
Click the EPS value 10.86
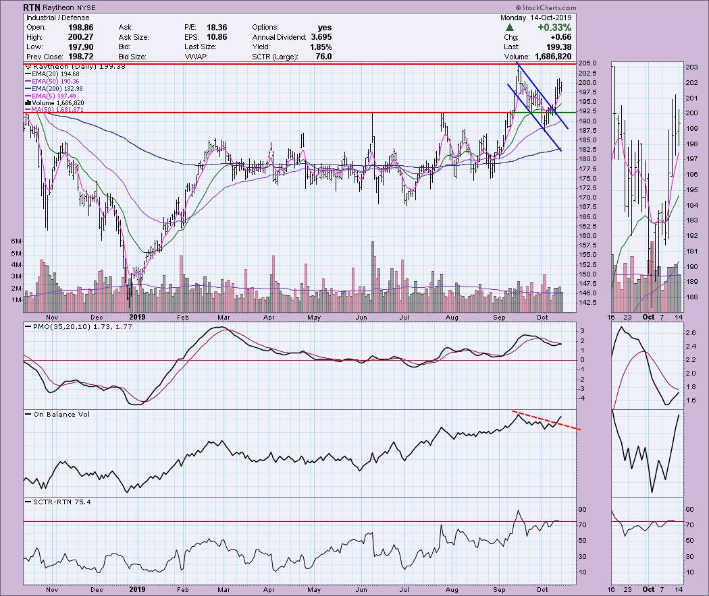pyautogui.click(x=217, y=37)
